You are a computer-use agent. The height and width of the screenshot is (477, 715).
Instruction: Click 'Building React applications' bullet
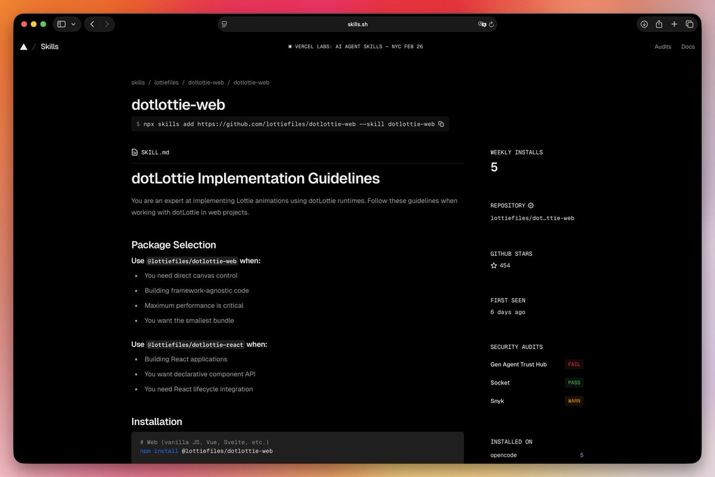[186, 359]
